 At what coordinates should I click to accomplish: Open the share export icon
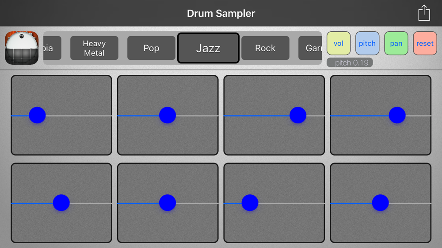coord(424,13)
